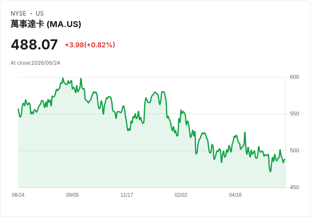This screenshot has height=217, width=311.
Task: Click the NYSE exchange label
Action: click(x=19, y=14)
